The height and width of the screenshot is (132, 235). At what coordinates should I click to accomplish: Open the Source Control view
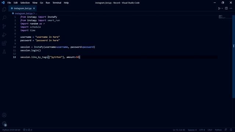tap(4, 26)
